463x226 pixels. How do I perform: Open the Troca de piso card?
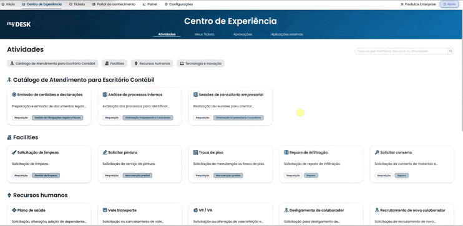click(230, 164)
